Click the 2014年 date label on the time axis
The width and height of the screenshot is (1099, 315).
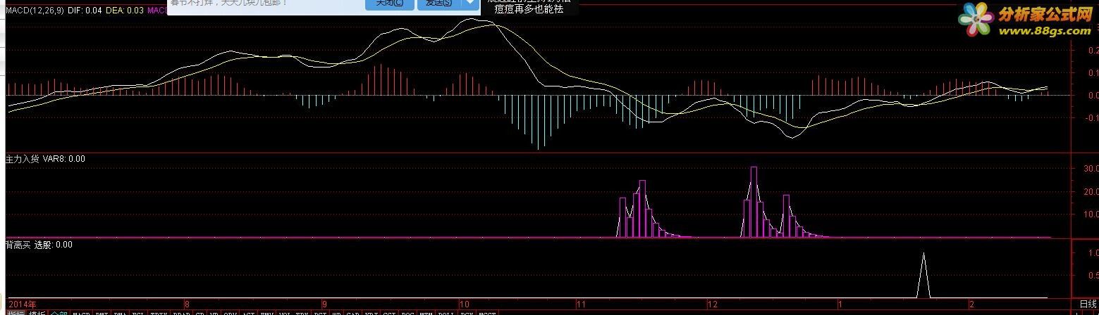click(x=22, y=304)
